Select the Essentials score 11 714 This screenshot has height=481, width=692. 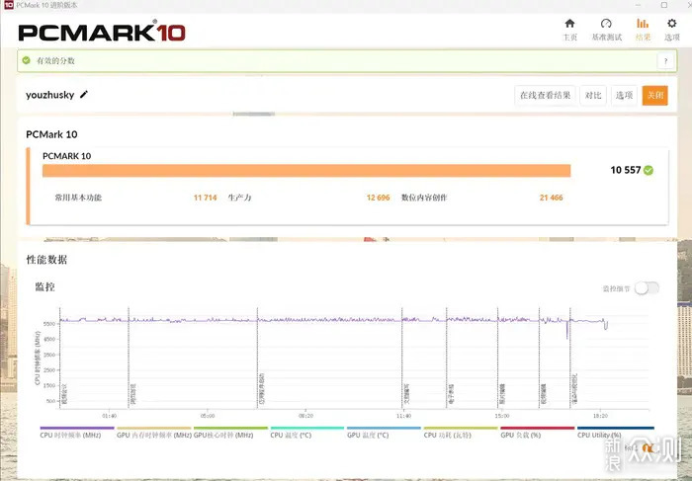pyautogui.click(x=206, y=198)
